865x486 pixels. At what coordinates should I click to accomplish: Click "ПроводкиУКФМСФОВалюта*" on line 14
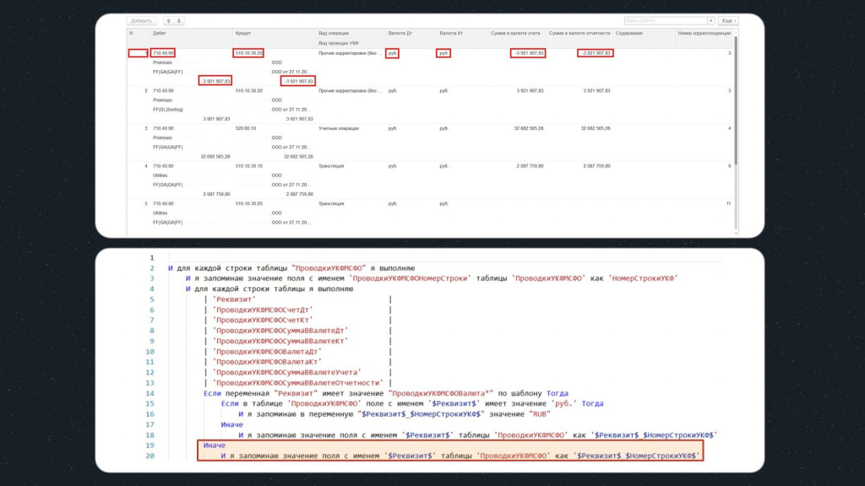point(441,393)
